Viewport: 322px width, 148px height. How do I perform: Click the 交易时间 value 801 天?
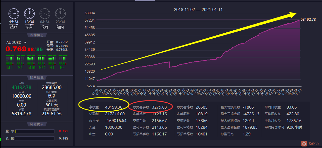tap(52, 105)
